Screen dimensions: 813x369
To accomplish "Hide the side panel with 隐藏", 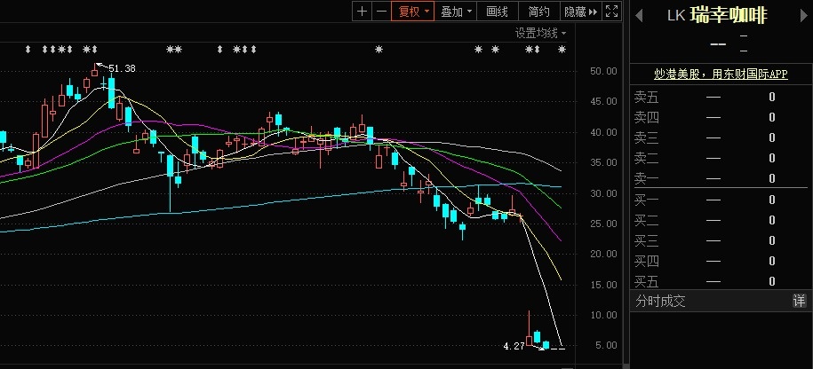I will coord(581,12).
